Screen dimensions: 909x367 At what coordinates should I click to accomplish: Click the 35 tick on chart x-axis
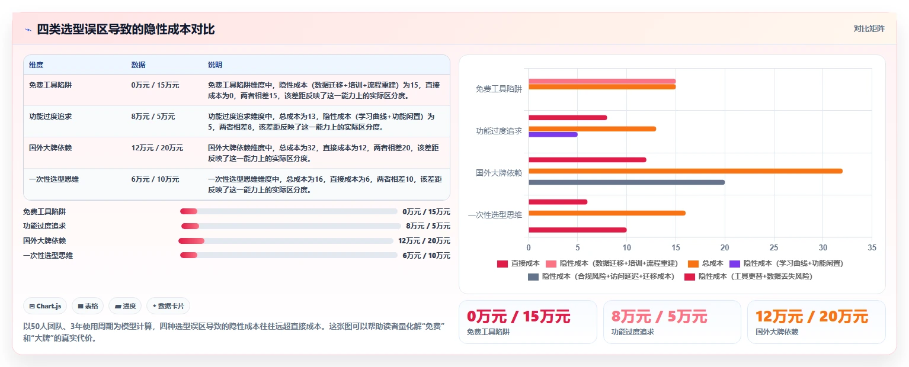[871, 247]
